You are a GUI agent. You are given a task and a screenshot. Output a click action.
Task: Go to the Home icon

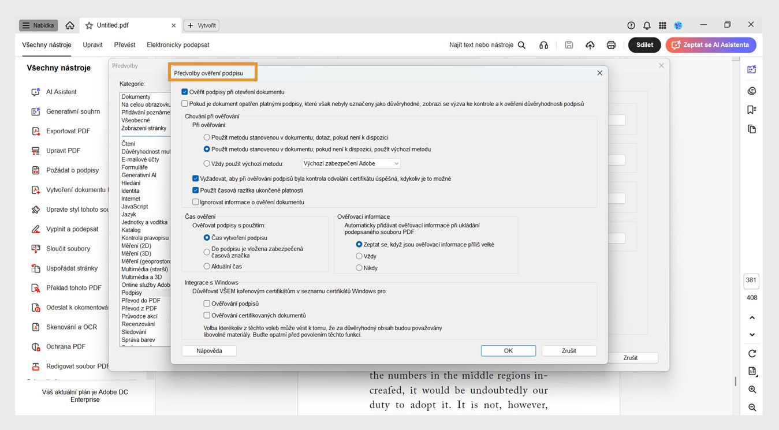pos(70,25)
